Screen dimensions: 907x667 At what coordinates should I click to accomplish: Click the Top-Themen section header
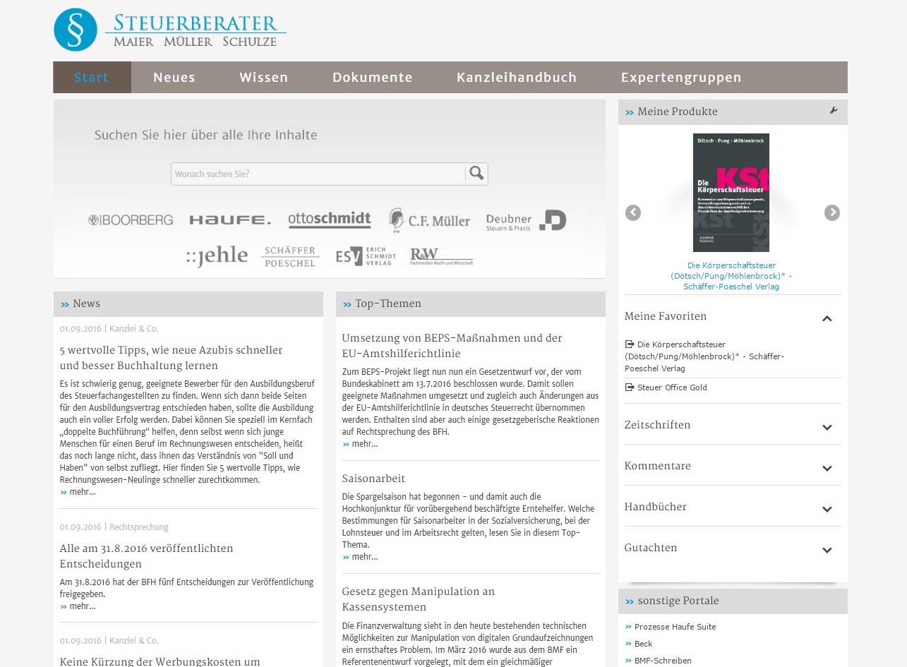[x=471, y=304]
